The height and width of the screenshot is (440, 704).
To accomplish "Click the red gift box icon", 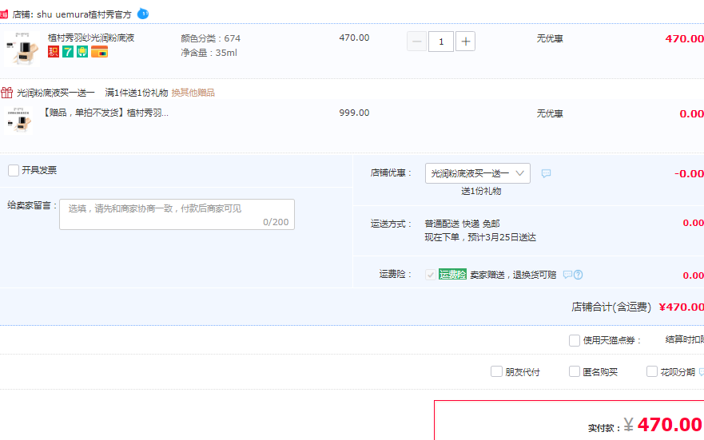I will coord(6,93).
